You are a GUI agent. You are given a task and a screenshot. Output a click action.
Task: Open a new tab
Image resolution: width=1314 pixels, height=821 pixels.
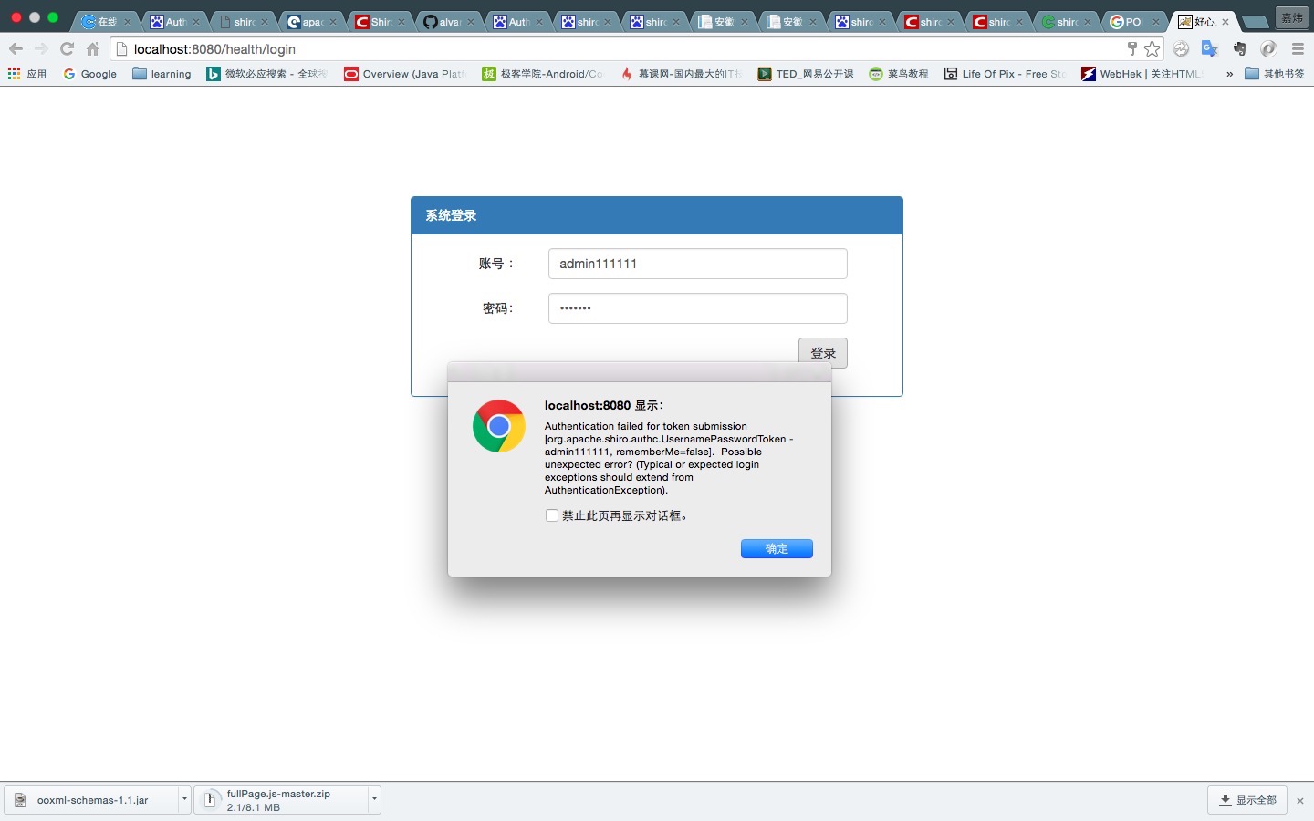pos(1256,22)
